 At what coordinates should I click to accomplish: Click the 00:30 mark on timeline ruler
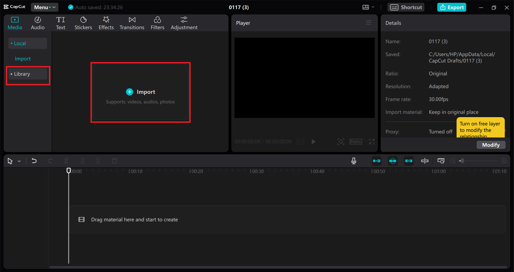click(x=257, y=171)
